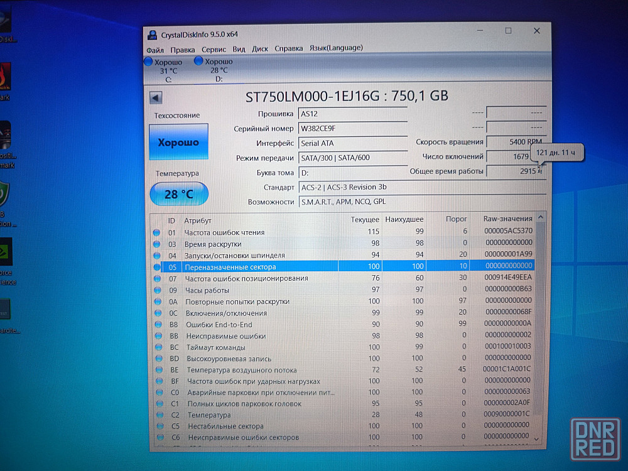The height and width of the screenshot is (471, 628).
Task: Click the Raw-значения column header
Action: pos(508,219)
